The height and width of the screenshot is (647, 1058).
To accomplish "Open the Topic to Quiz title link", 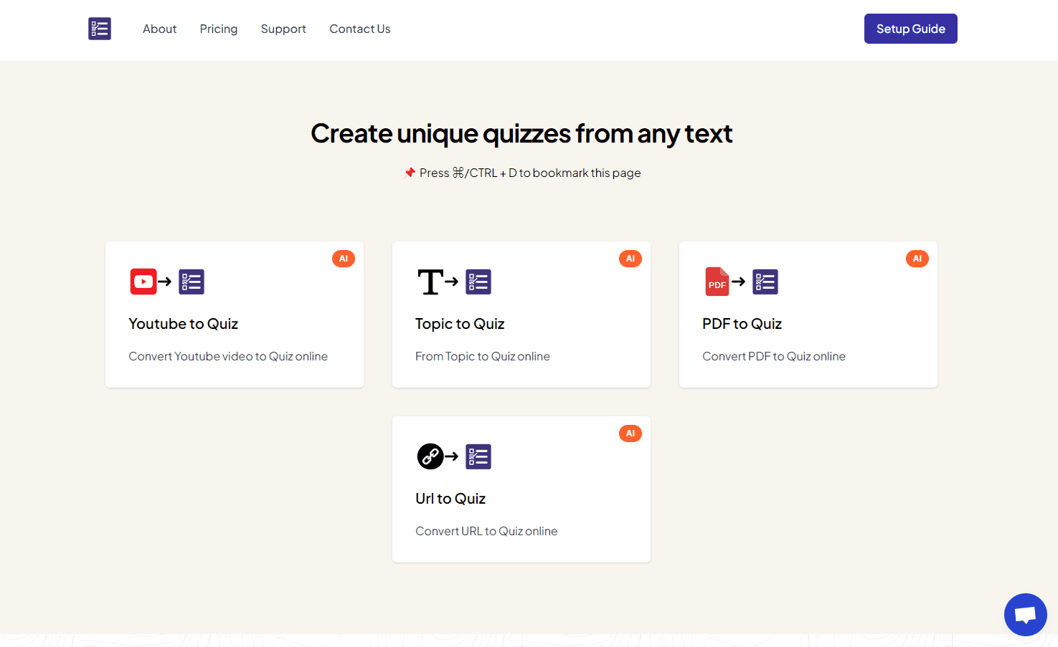I will tap(460, 324).
